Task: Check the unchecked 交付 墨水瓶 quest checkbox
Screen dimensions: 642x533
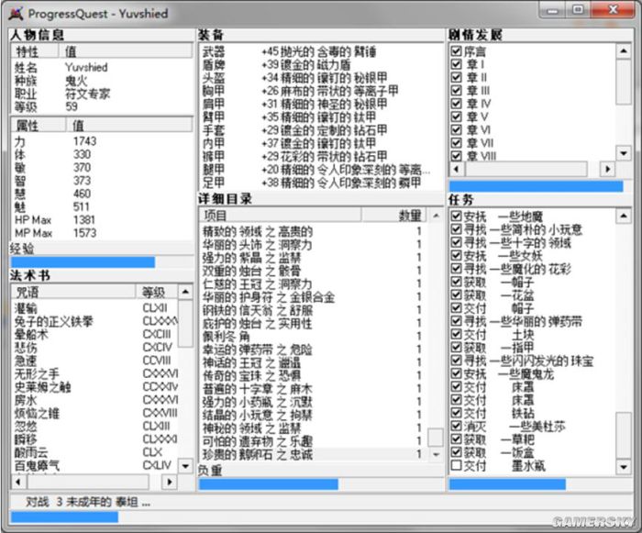Action: click(x=456, y=465)
